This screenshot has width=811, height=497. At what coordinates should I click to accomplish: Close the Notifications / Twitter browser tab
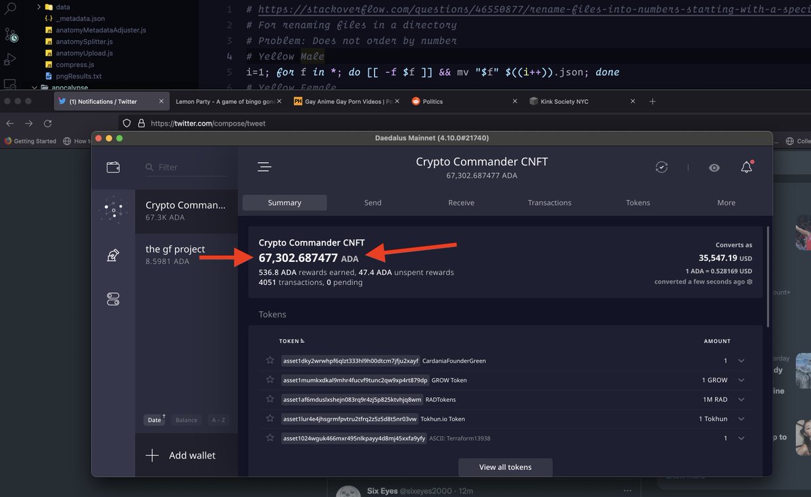pos(161,101)
